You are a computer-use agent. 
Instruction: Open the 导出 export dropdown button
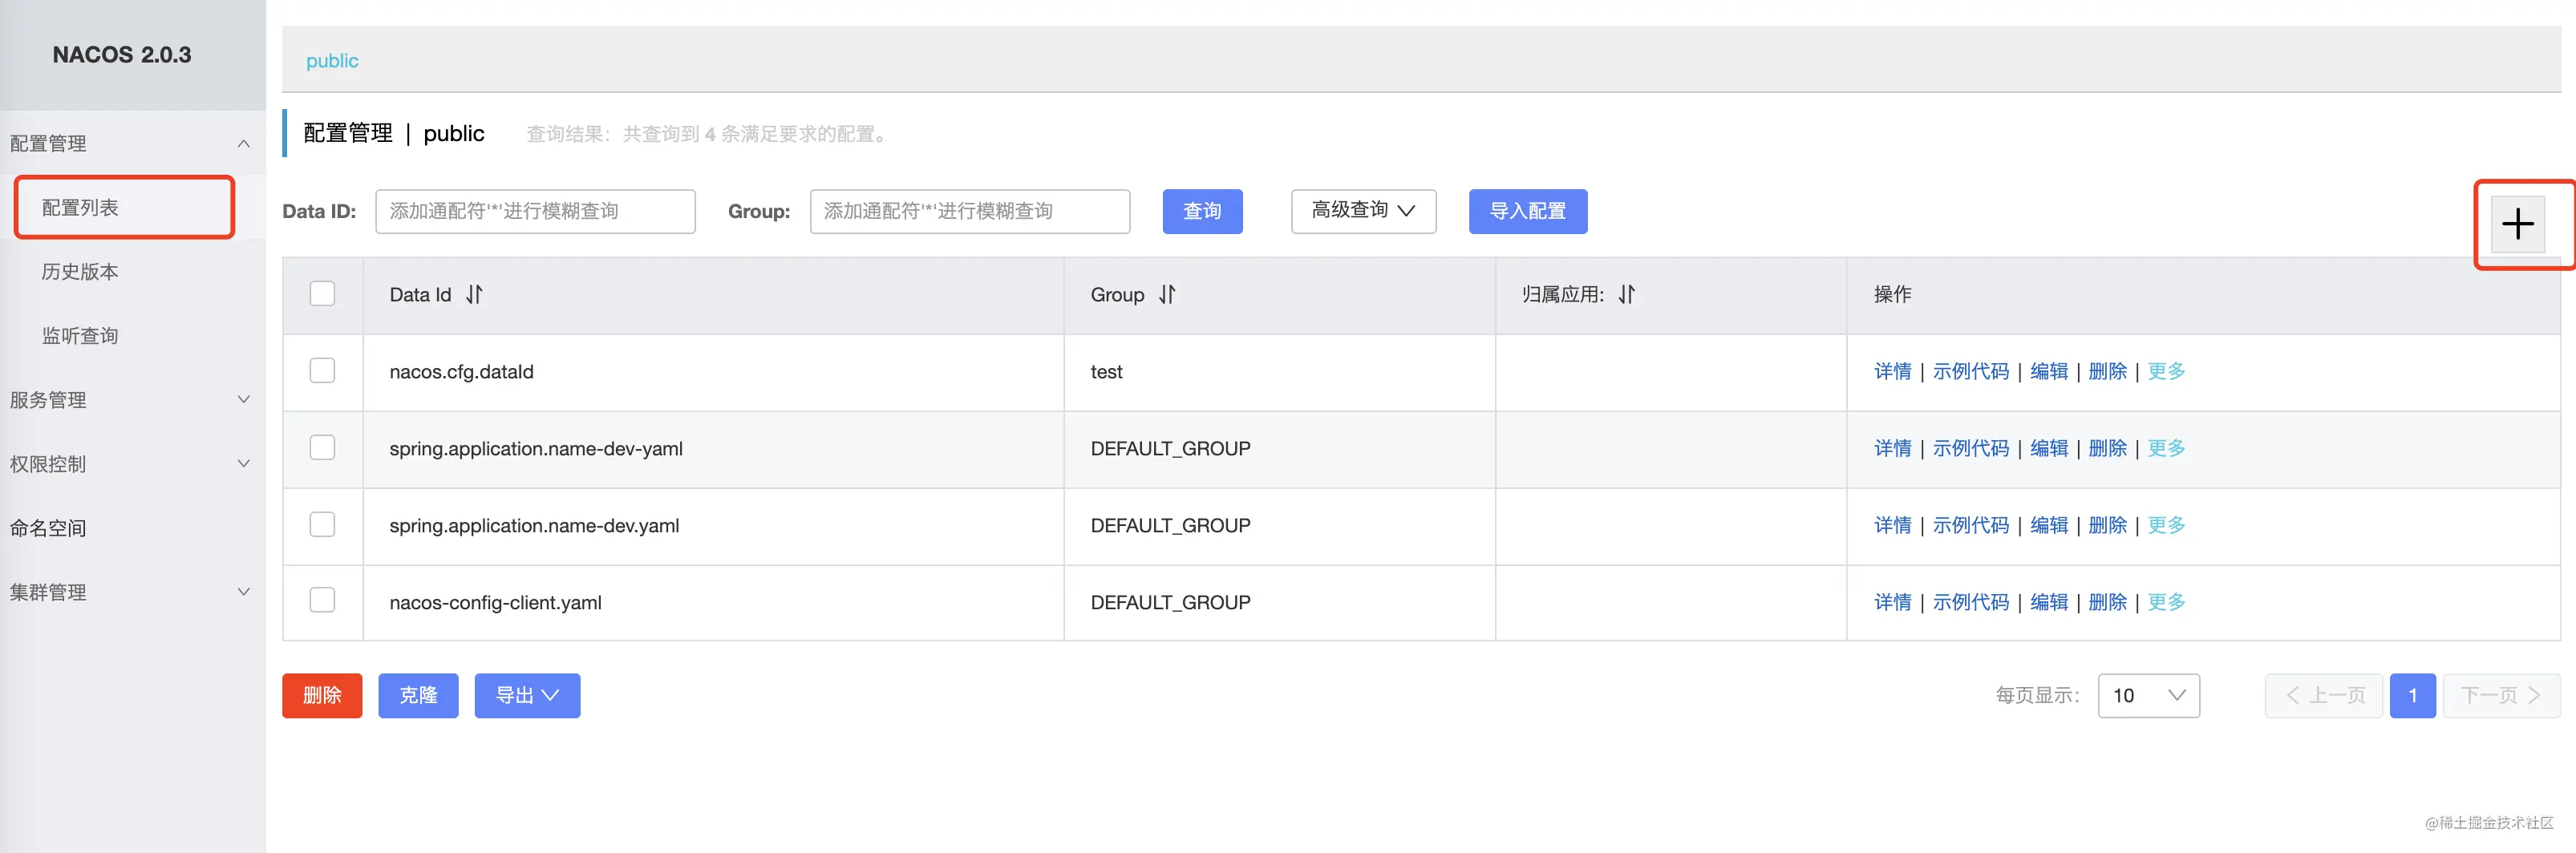click(527, 695)
